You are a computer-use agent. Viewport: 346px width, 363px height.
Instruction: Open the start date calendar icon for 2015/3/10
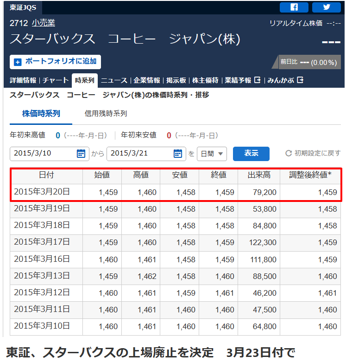pyautogui.click(x=81, y=154)
